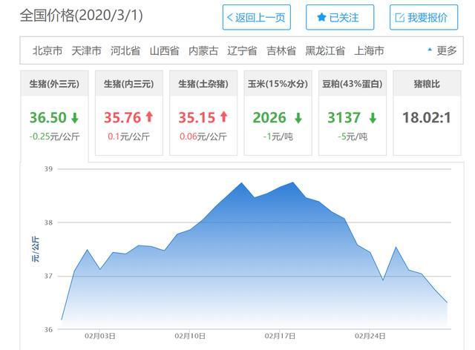Viewport: 475px width, 350px height.
Task: Click the 02月10日 axis label
Action: (190, 336)
